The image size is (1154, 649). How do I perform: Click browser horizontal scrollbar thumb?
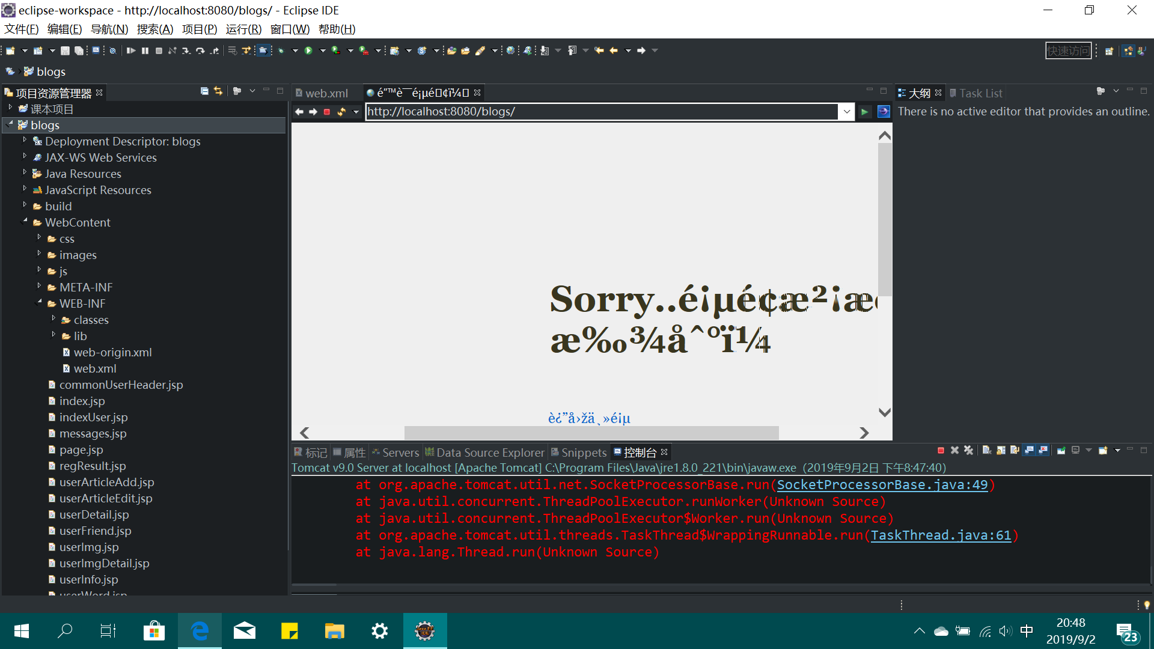[591, 433]
